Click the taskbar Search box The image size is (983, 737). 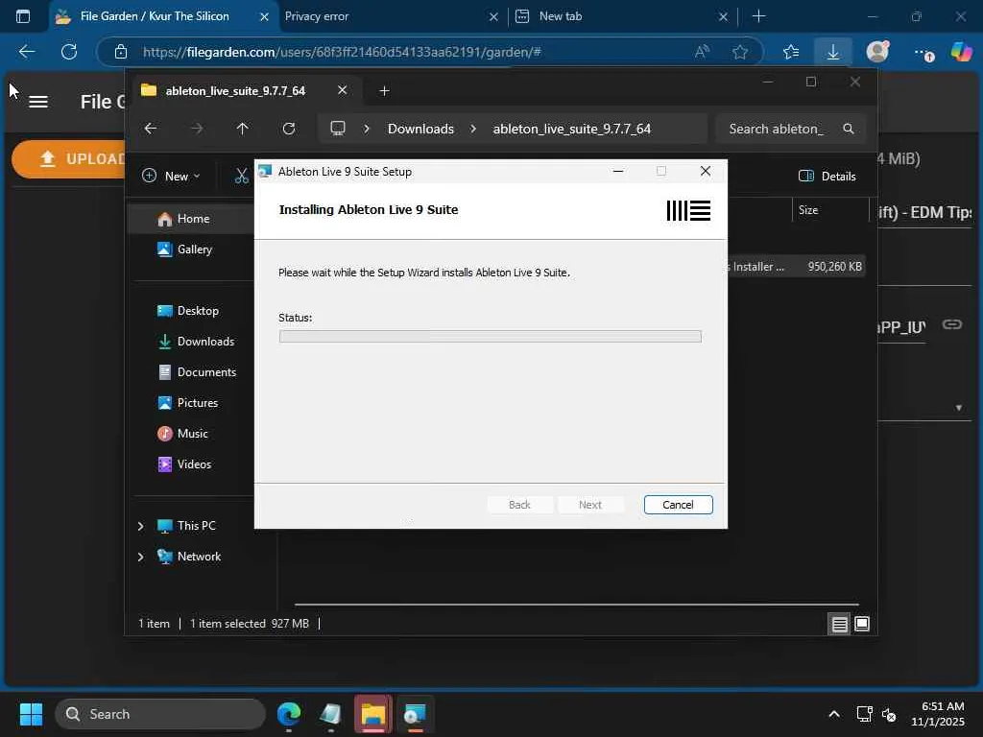[160, 714]
